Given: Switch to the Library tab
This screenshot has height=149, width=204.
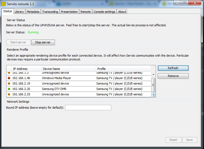Looking at the screenshot, I should click(19, 12).
